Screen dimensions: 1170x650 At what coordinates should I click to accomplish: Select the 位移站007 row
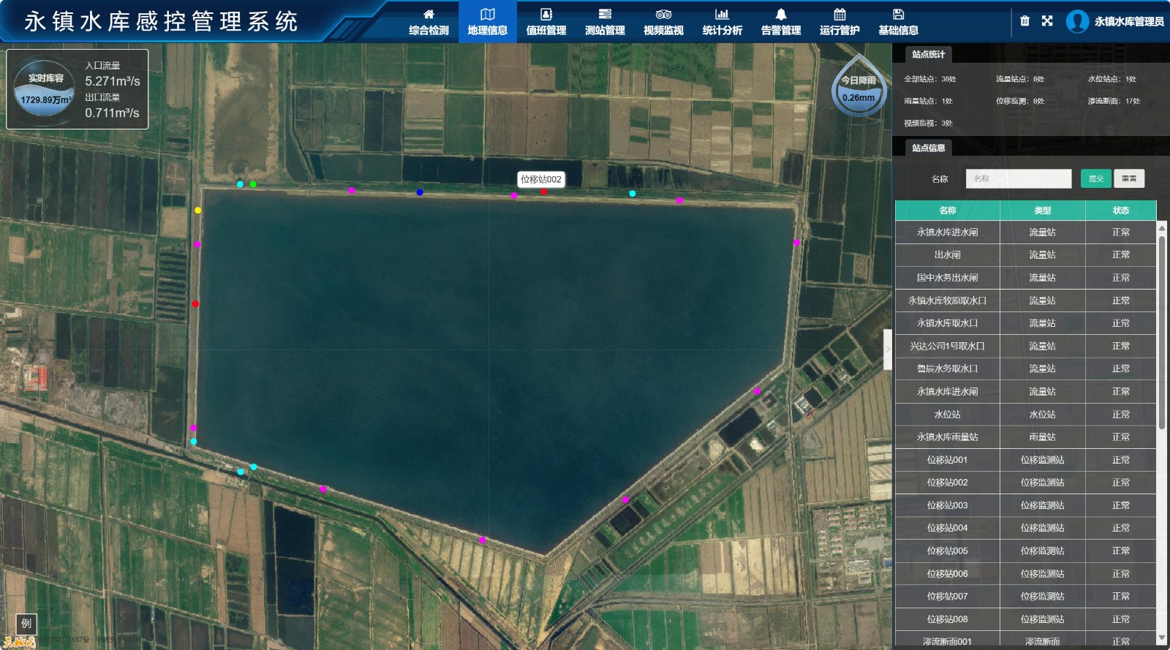[x=1025, y=597]
